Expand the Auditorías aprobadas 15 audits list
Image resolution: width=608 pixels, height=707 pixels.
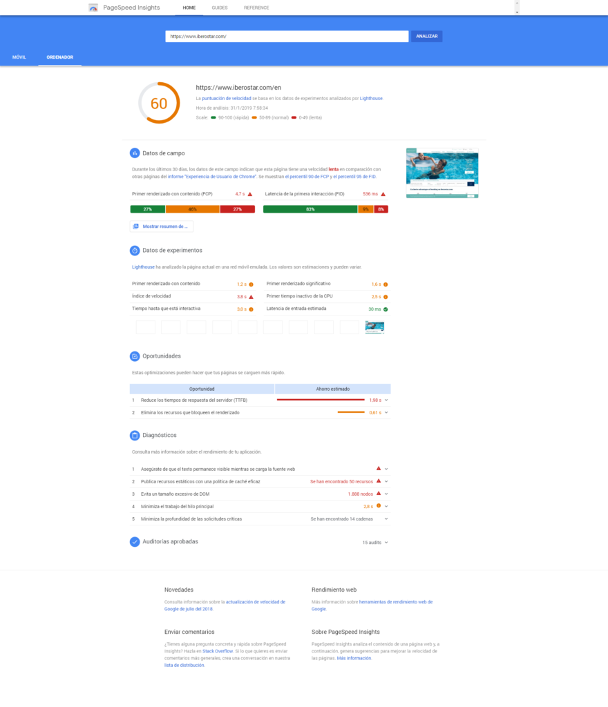point(386,543)
